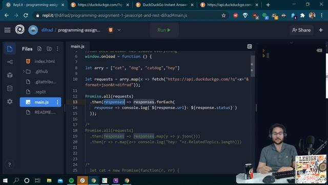
Task: Switch to the api.duckduckgo.com tab
Action: tap(229, 5)
